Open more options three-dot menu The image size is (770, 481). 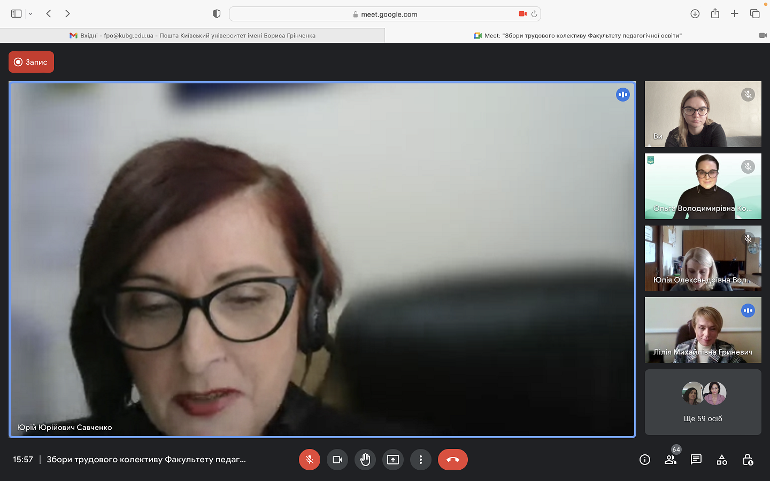click(x=421, y=460)
